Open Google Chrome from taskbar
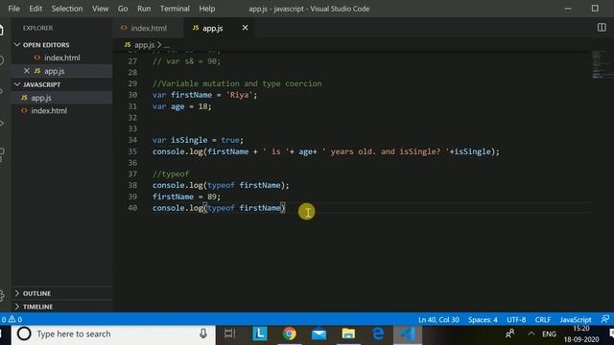Image resolution: width=614 pixels, height=345 pixels. click(290, 333)
